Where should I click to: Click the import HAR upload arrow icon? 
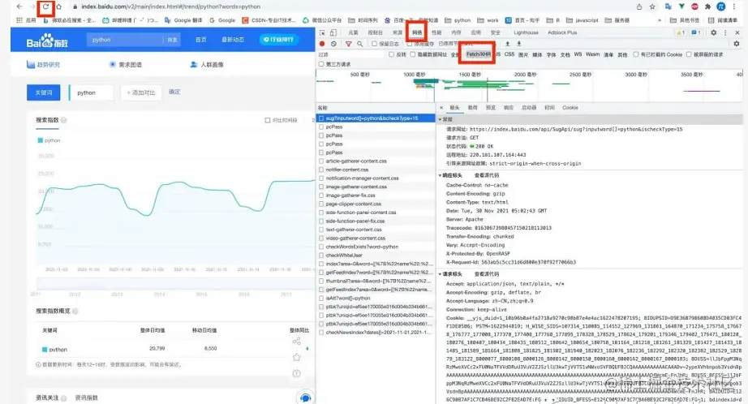[507, 44]
